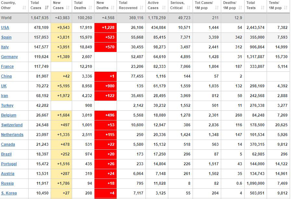Screen dimensions: 291x199
Task: Click the Serious, Critical column header text
Action: [177, 5]
